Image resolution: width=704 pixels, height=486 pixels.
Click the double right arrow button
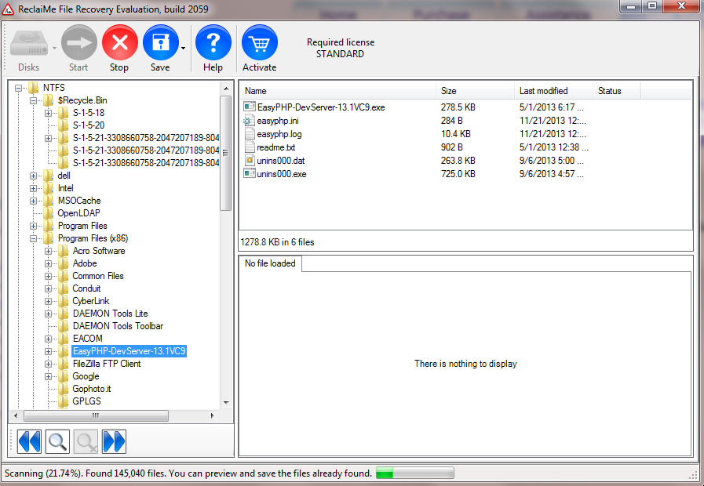click(114, 442)
